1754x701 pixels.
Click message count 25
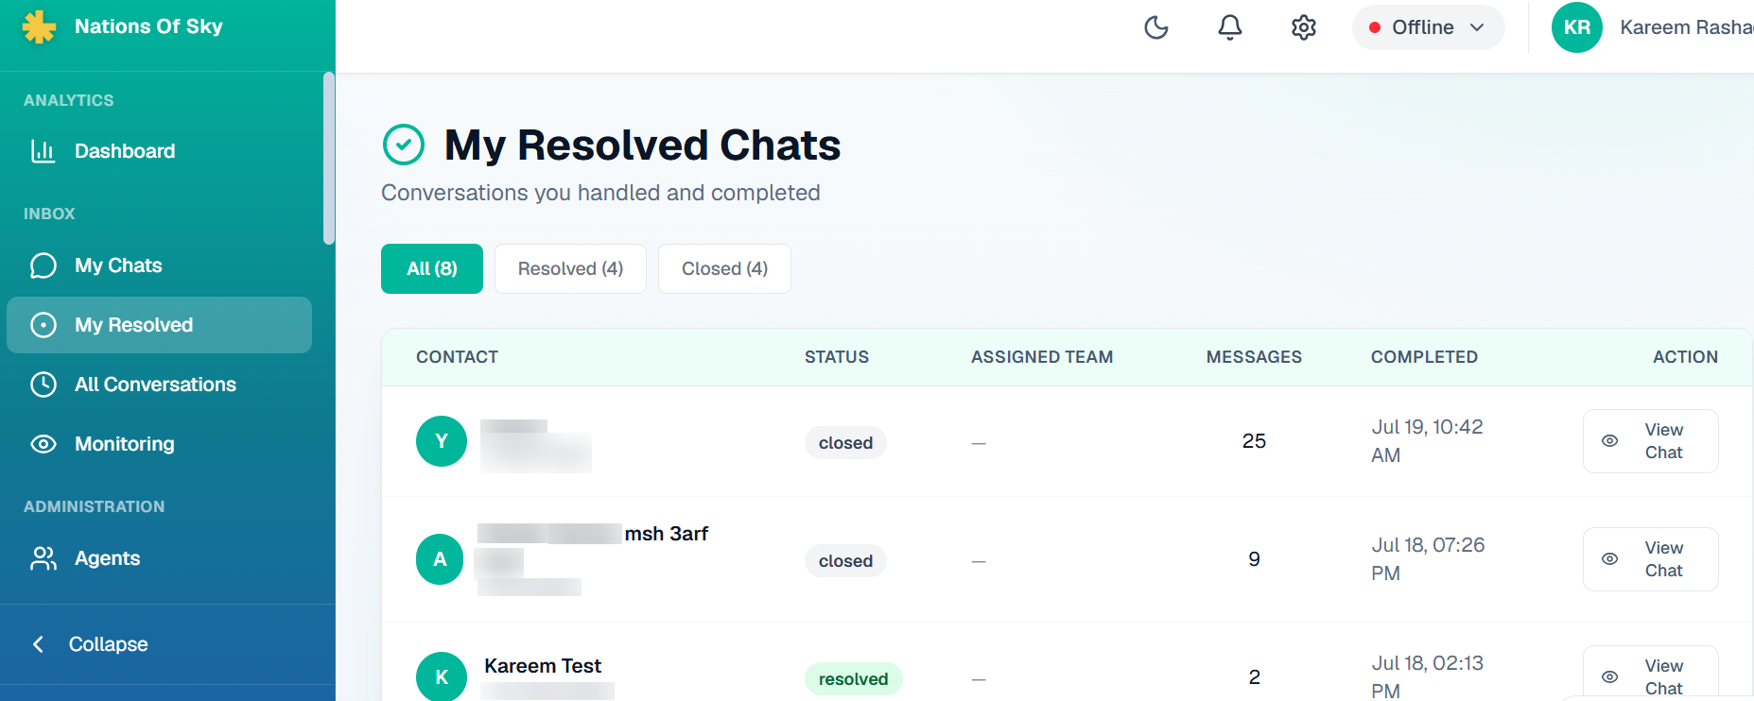1254,441
